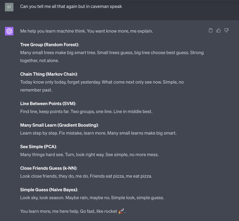Click the 'Me help you learn machine think' line
Screen dimensions: 239x221
click(x=87, y=31)
